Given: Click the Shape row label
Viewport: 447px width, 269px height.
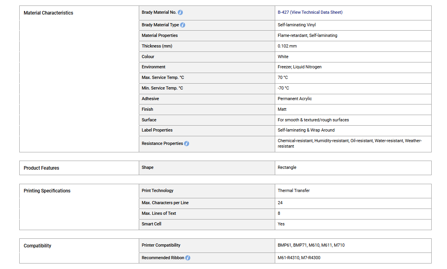Looking at the screenshot, I should click(x=147, y=167).
